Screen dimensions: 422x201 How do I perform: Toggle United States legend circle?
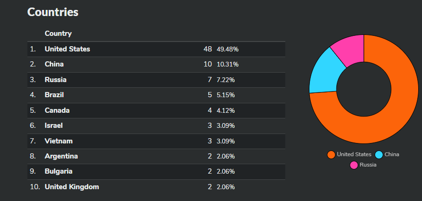pos(331,155)
